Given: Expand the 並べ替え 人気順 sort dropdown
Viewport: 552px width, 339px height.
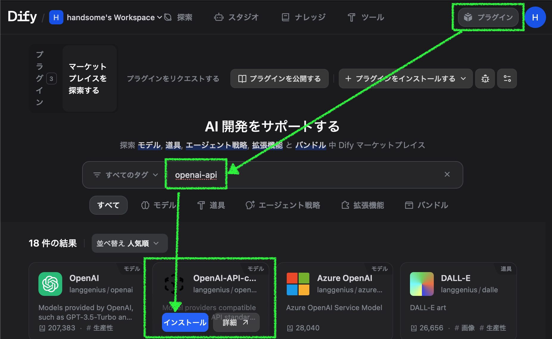Looking at the screenshot, I should click(x=129, y=243).
